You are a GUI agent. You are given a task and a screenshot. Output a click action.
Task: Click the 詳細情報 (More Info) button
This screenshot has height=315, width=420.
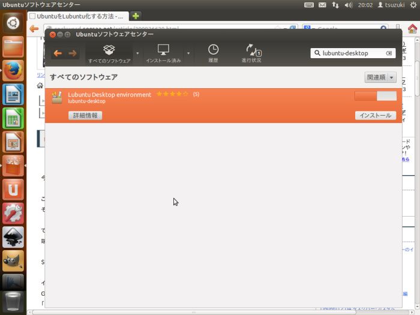85,115
